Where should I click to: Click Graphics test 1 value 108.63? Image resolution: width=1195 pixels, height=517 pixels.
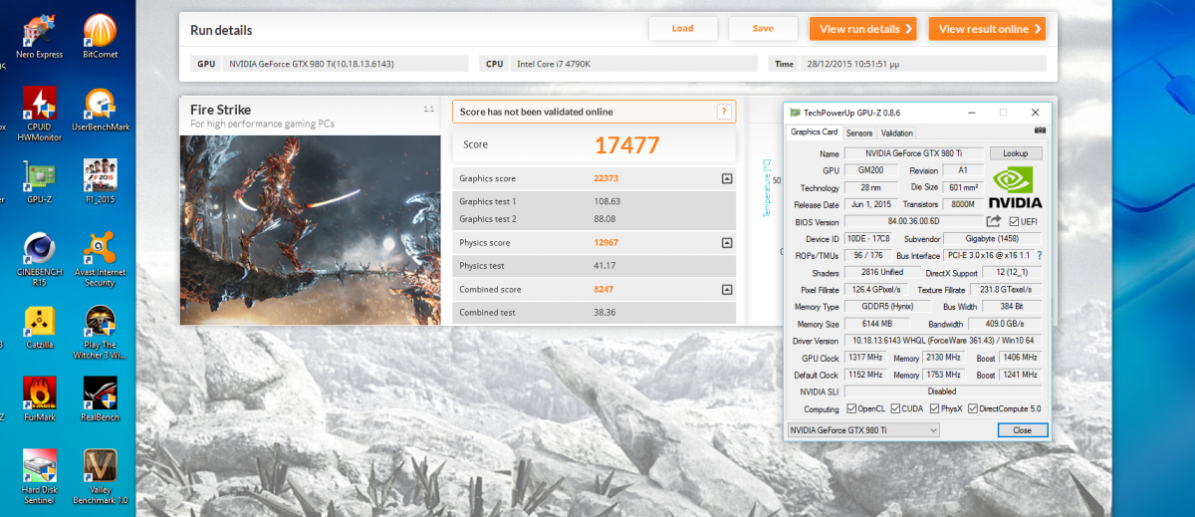point(607,201)
